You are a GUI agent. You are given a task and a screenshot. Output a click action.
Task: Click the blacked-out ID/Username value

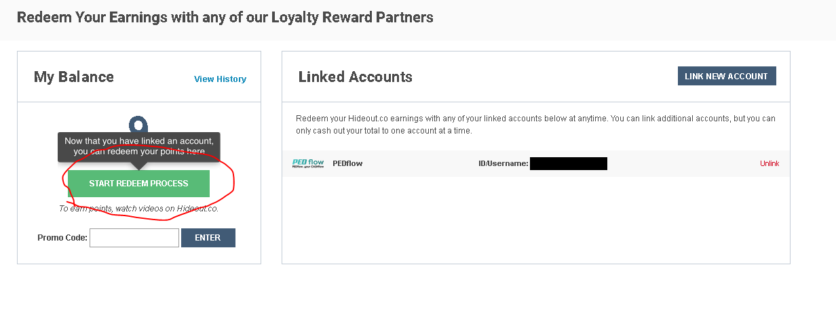coord(568,163)
